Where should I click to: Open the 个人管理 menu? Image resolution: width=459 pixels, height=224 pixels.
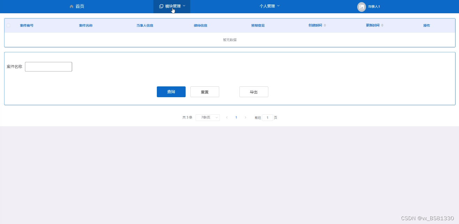click(269, 6)
